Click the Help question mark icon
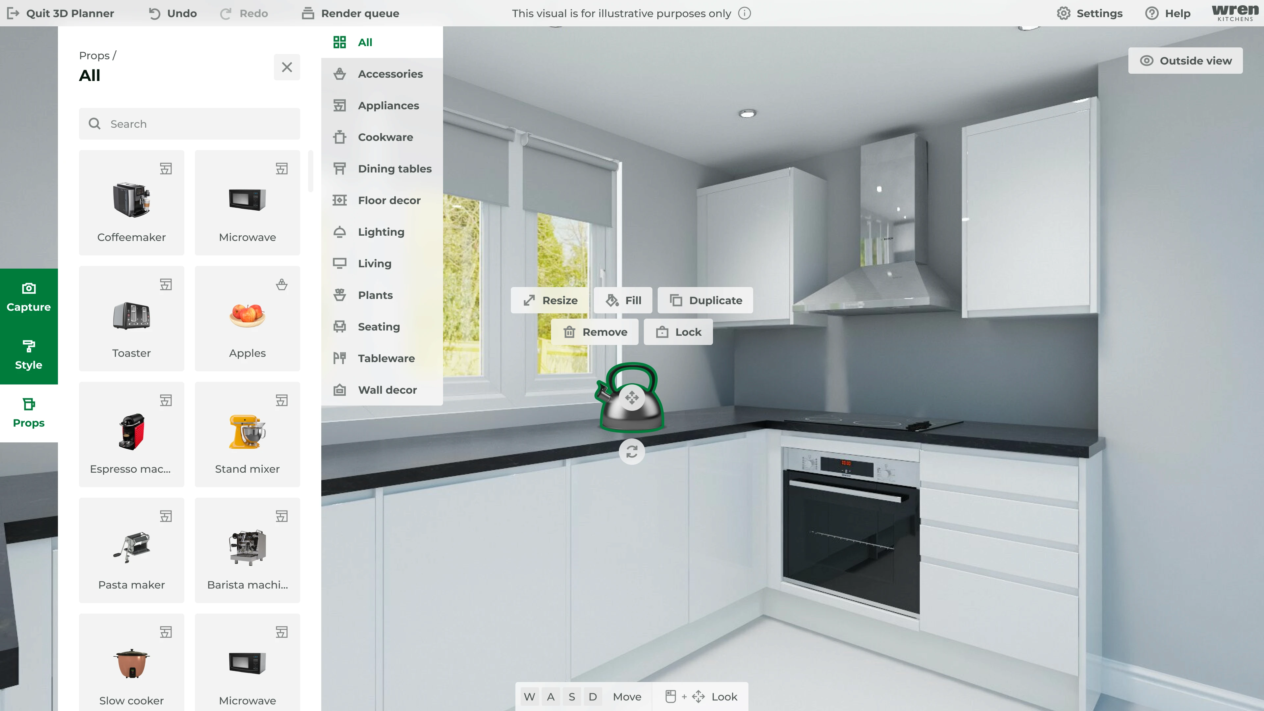This screenshot has width=1264, height=711. click(1152, 13)
